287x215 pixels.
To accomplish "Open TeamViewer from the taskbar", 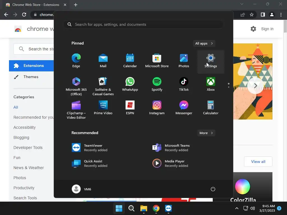I will 168,208.
